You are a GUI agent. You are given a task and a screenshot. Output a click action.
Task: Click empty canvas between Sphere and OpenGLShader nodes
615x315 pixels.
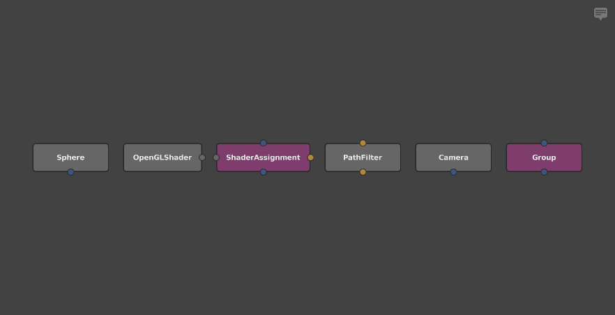(116, 157)
